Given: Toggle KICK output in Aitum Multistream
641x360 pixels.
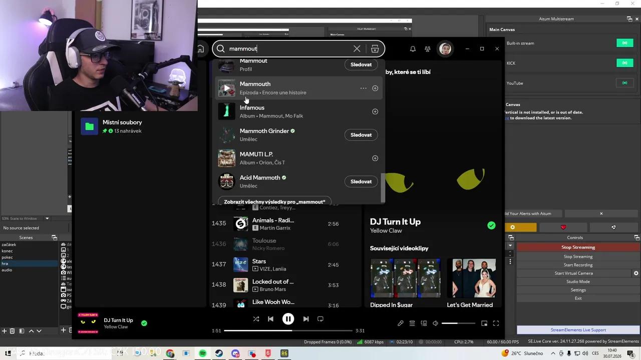Looking at the screenshot, I should (x=624, y=63).
